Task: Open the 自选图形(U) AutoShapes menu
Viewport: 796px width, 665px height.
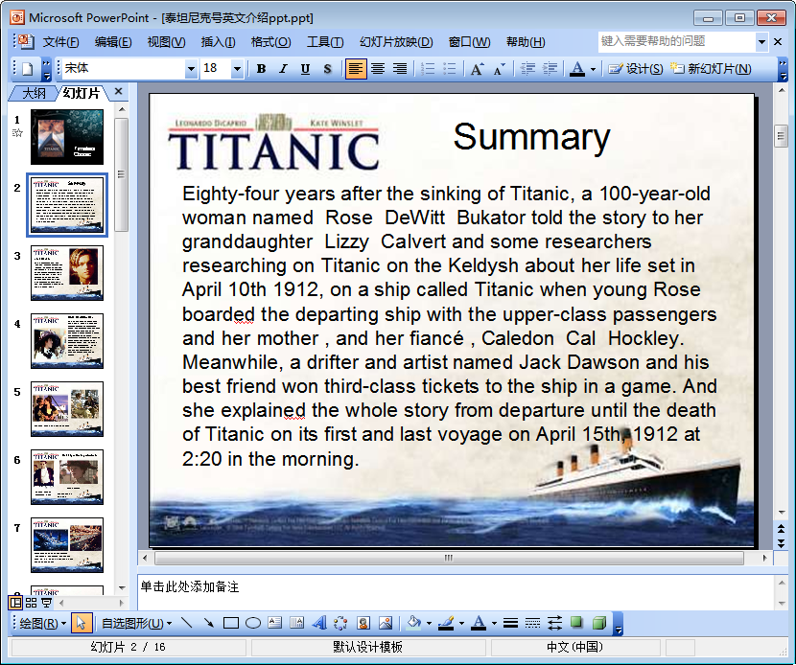Action: [x=136, y=624]
